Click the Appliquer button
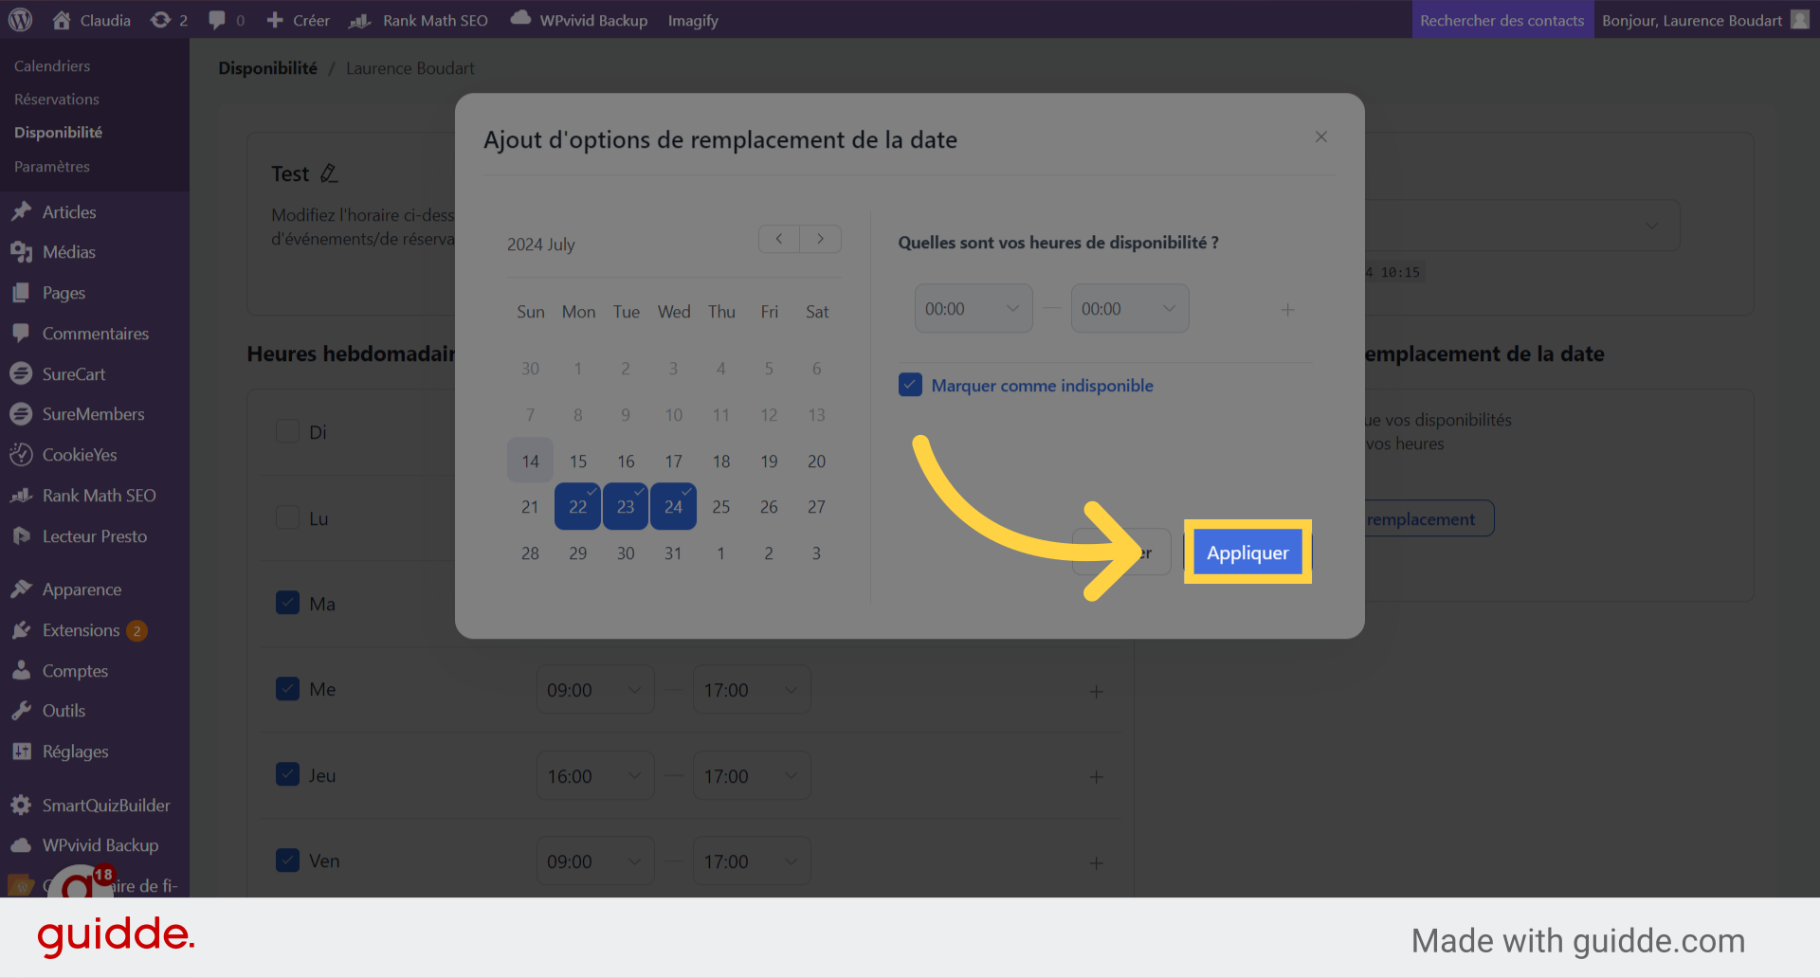 pyautogui.click(x=1247, y=552)
